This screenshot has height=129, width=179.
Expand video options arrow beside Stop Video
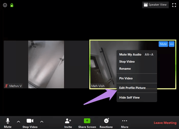coord(42,122)
